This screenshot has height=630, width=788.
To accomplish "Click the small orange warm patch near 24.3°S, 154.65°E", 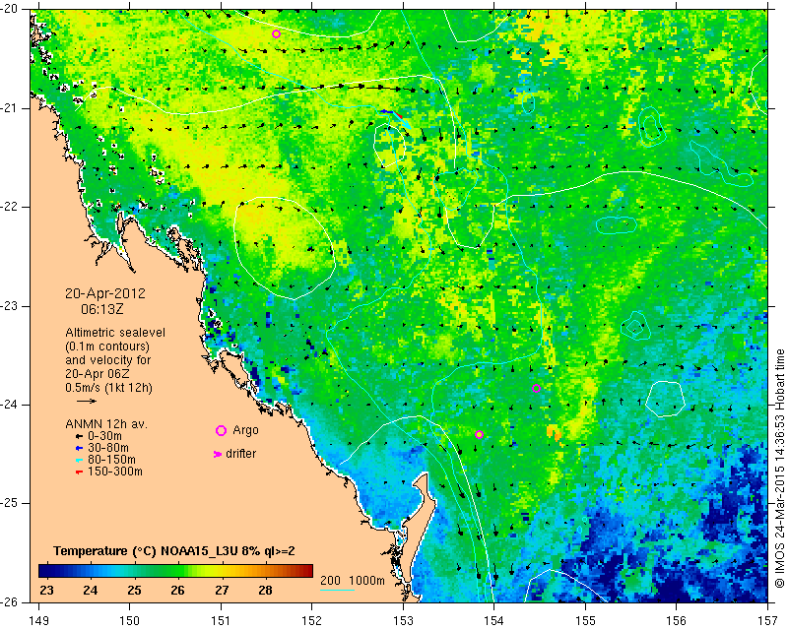I will coord(554,431).
